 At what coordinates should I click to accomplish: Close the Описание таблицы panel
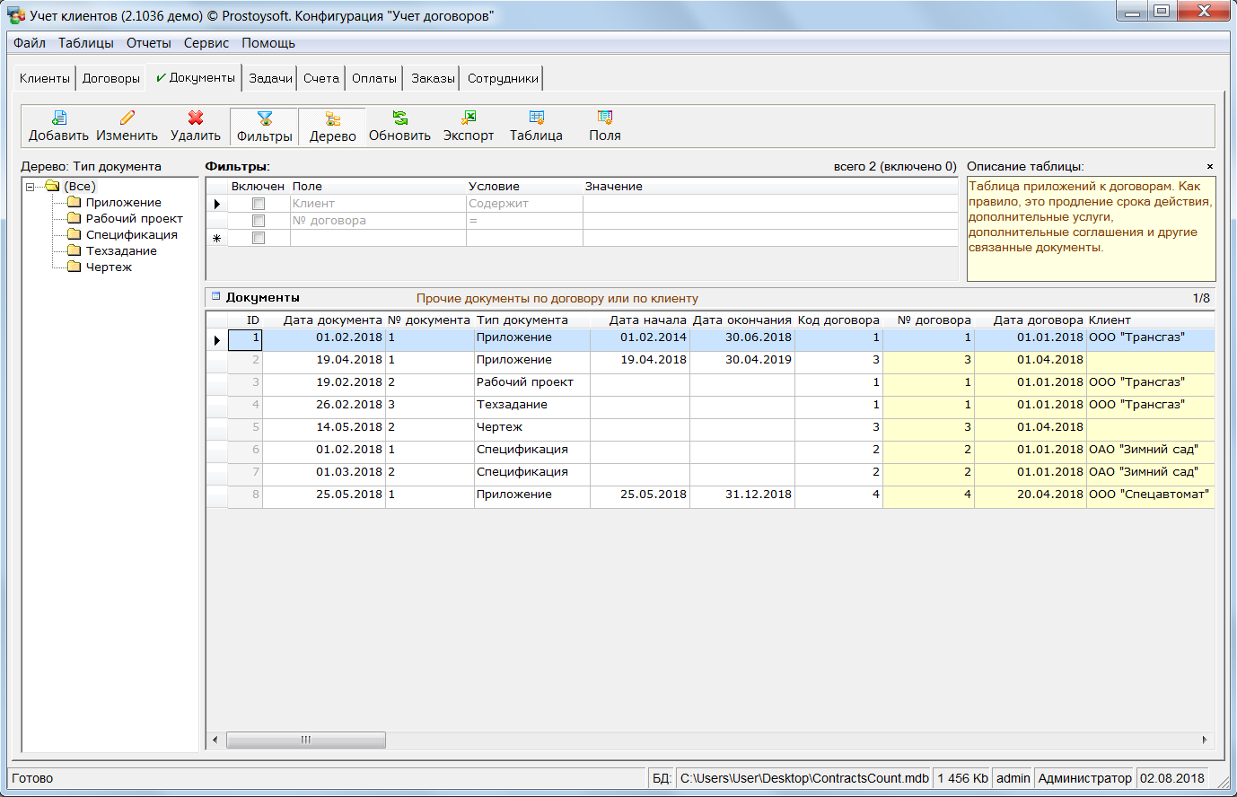[1210, 167]
